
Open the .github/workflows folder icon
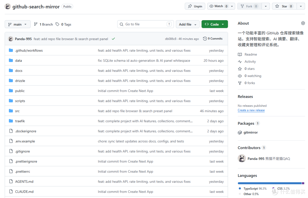point(11,51)
